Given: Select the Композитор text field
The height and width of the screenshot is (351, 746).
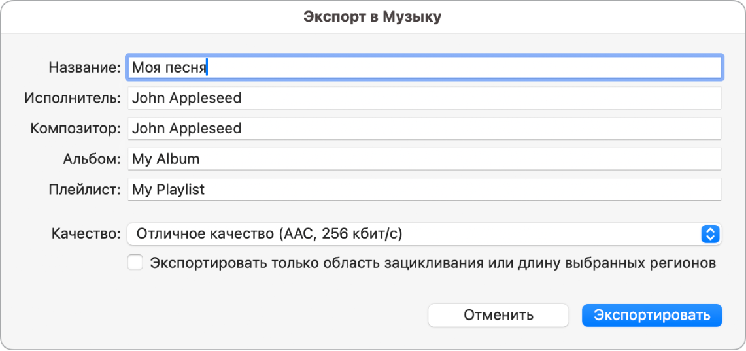Looking at the screenshot, I should (424, 128).
